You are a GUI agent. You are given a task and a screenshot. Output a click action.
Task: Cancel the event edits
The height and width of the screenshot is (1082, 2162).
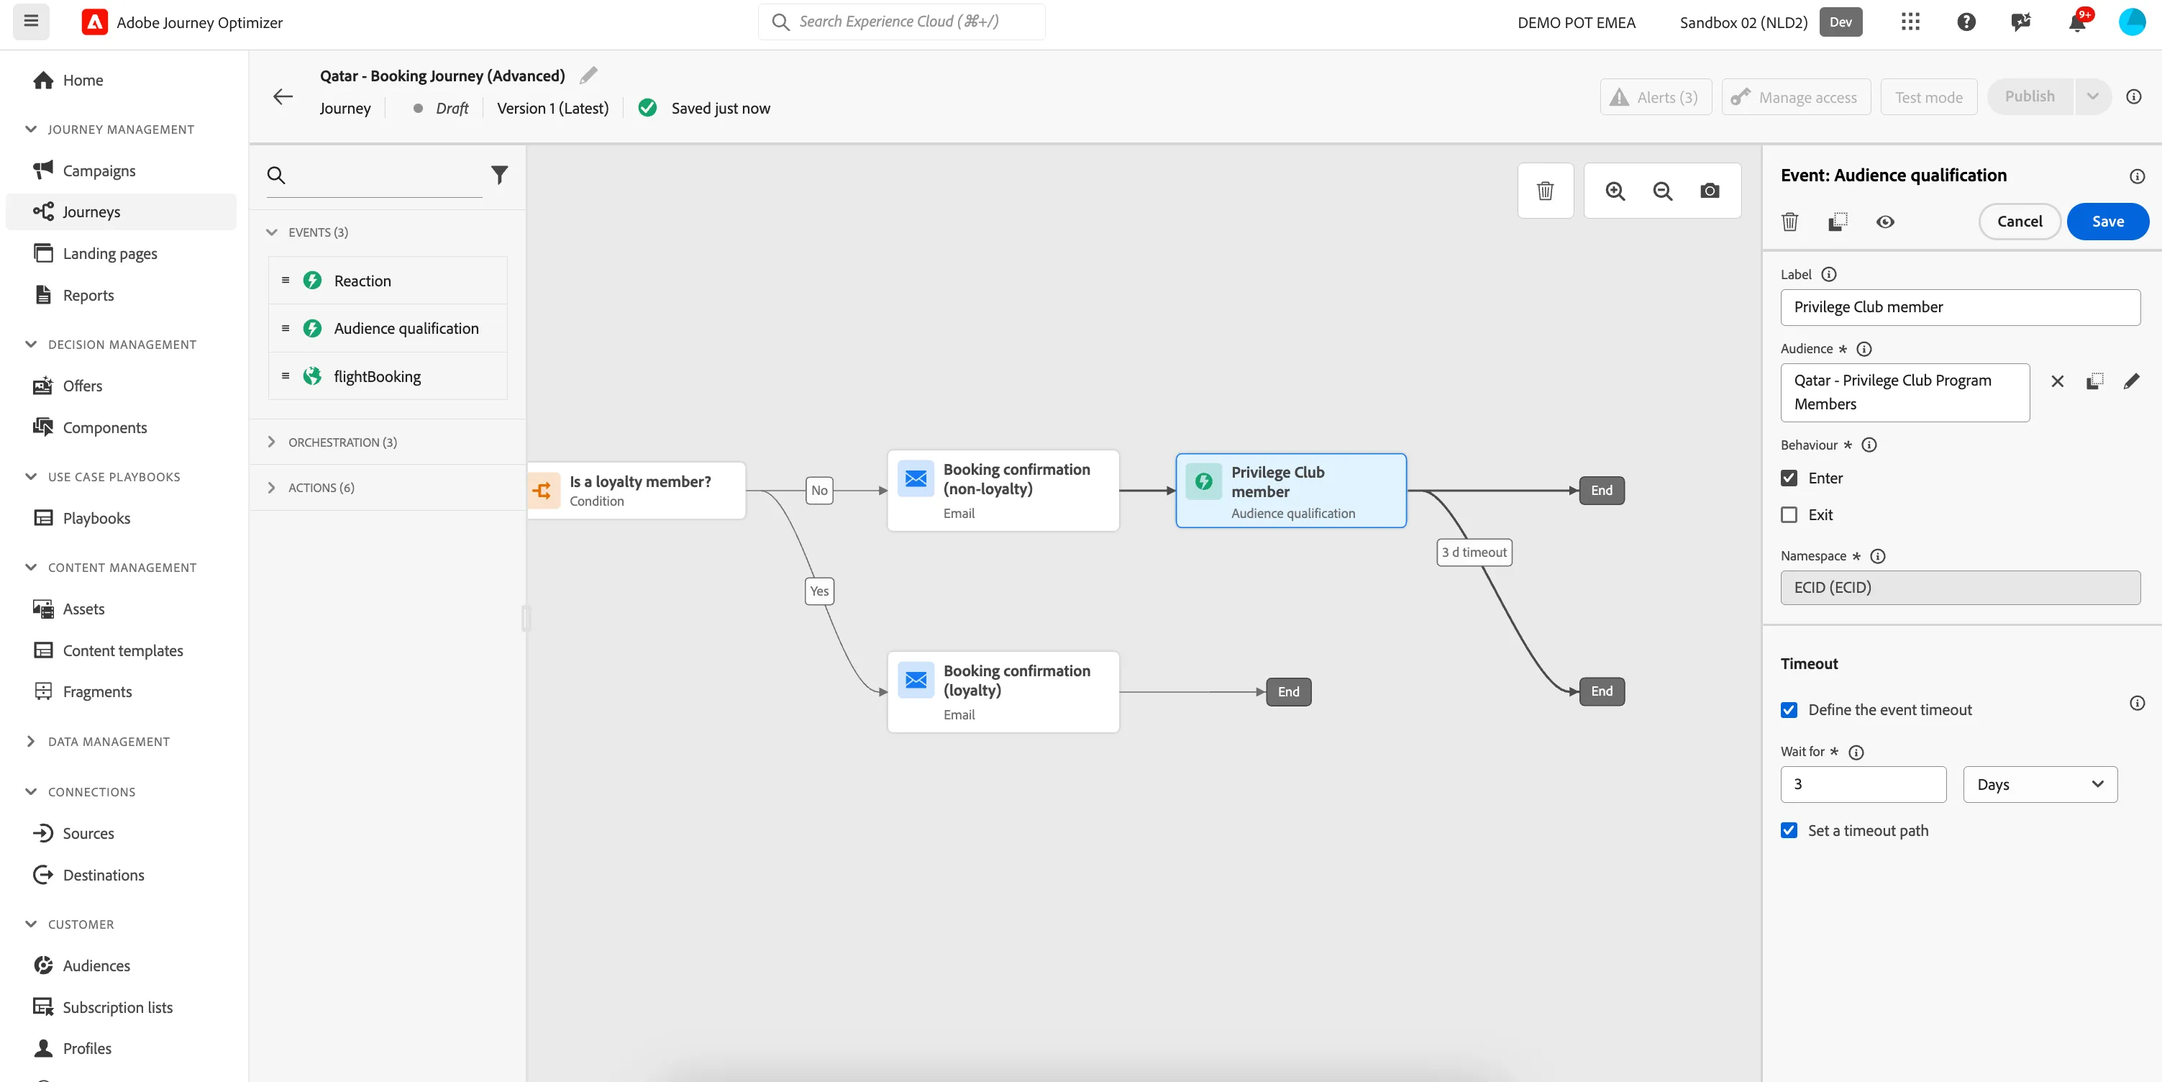click(x=2020, y=222)
